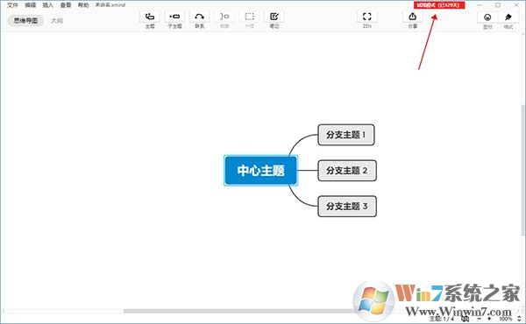Select the 分支主题 1 node
This screenshot has height=324, width=526.
(346, 135)
